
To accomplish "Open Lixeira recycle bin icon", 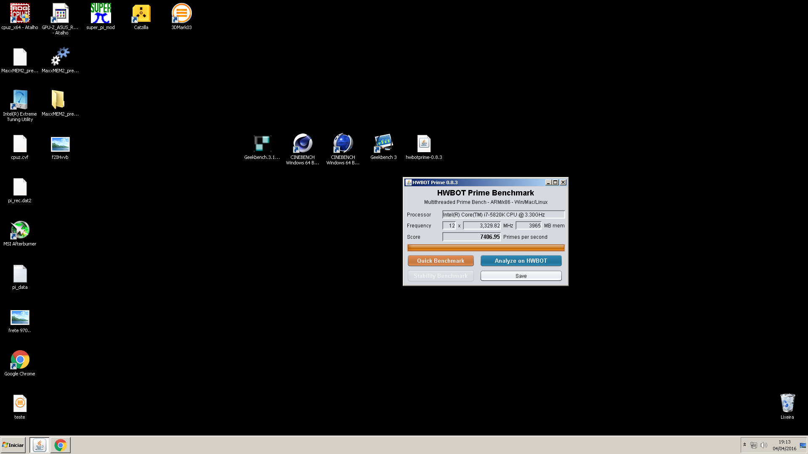I will [x=787, y=403].
